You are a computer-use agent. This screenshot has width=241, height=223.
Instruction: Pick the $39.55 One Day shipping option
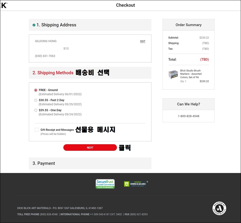[36, 110]
